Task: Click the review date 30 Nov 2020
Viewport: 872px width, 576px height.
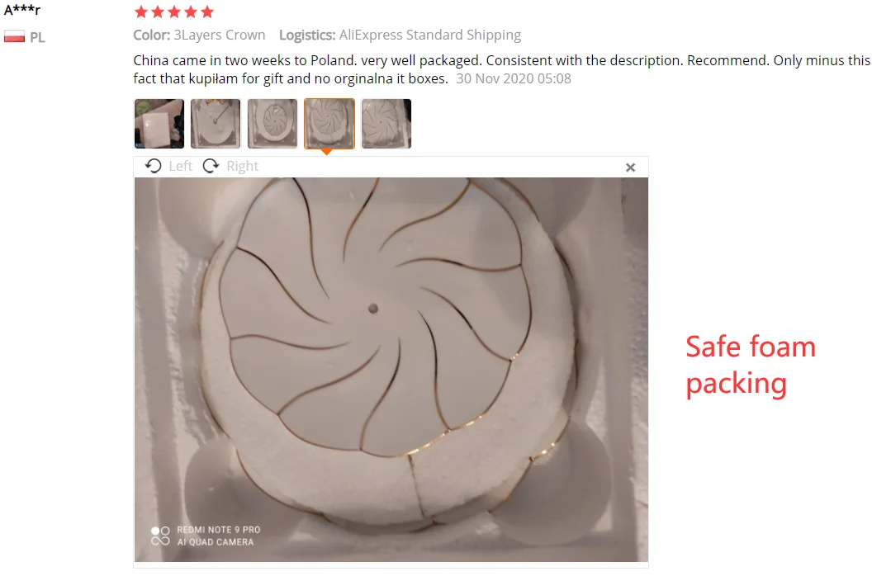Action: (x=514, y=78)
